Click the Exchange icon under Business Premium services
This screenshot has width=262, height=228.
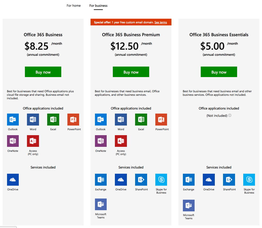point(101,179)
